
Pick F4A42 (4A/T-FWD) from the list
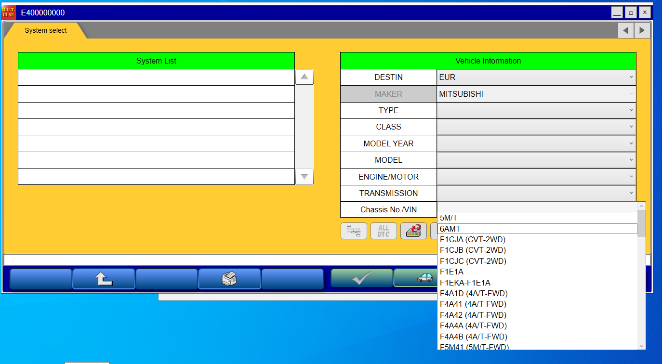tap(473, 315)
